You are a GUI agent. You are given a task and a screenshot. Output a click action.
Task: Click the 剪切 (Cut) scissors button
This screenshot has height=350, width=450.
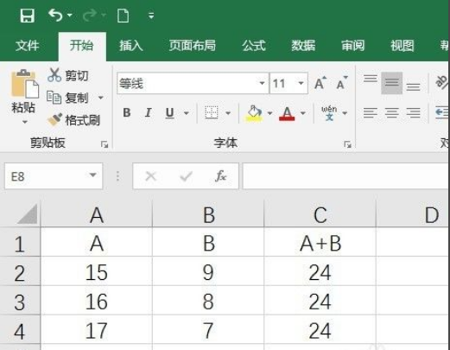(68, 75)
